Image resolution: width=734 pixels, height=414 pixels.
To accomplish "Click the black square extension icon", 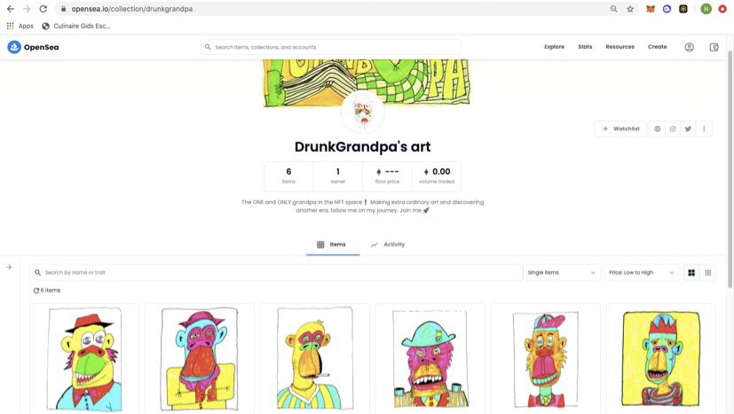I will click(683, 9).
